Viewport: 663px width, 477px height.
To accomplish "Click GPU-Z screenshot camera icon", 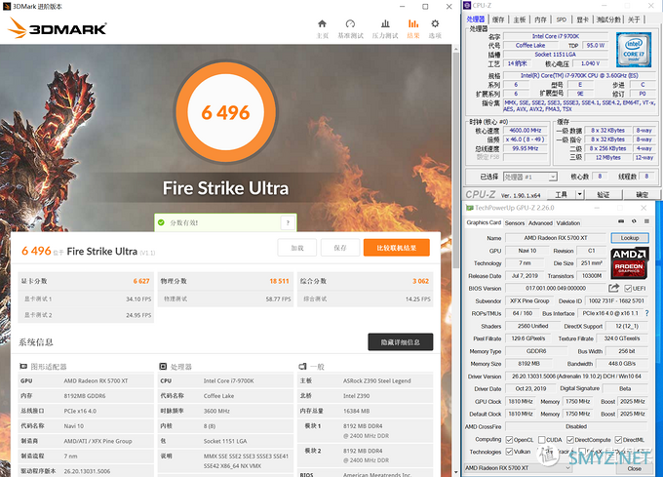I will [x=621, y=221].
